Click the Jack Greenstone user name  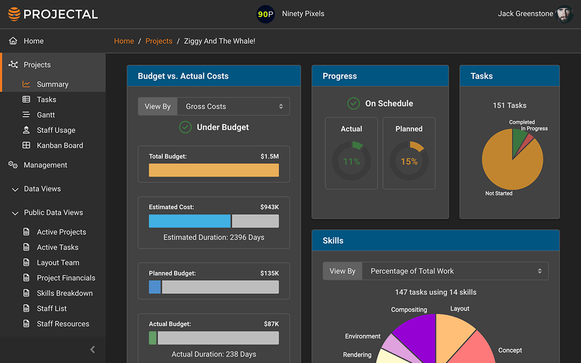tap(525, 14)
